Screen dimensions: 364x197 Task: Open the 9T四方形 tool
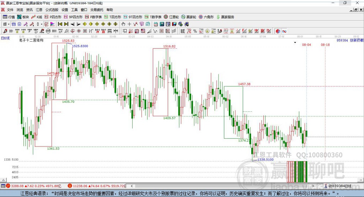pyautogui.click(x=133, y=17)
